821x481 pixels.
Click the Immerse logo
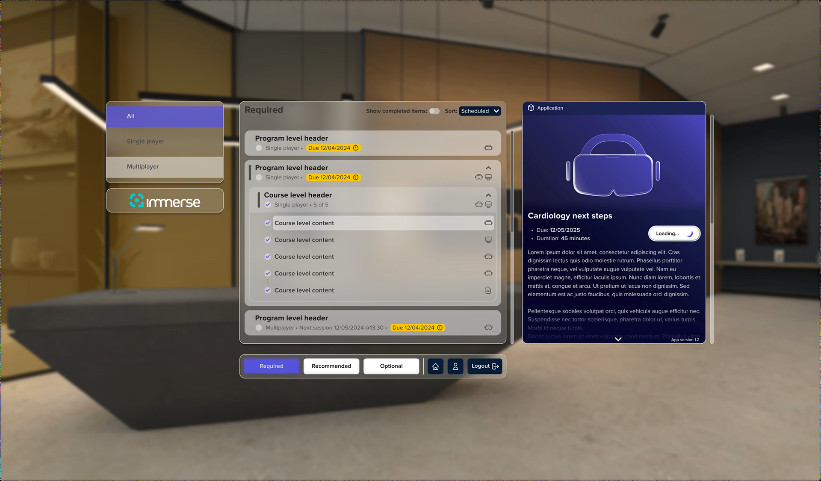click(165, 201)
